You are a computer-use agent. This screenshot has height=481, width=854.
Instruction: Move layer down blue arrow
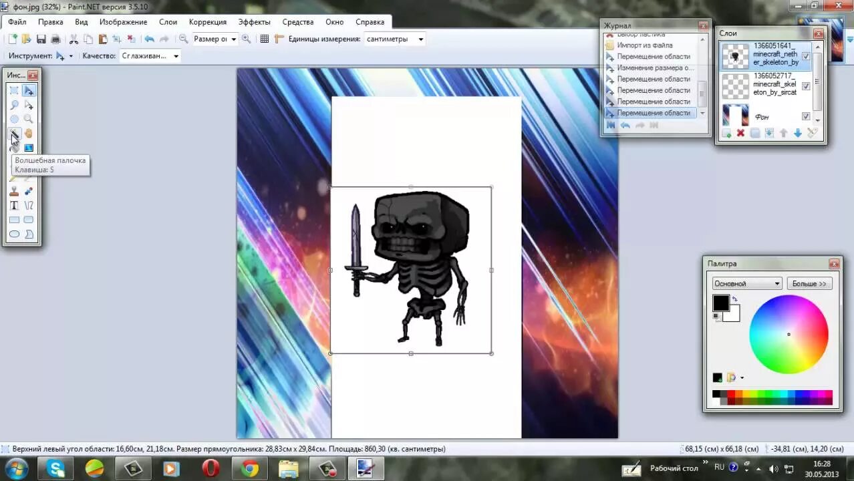click(798, 133)
